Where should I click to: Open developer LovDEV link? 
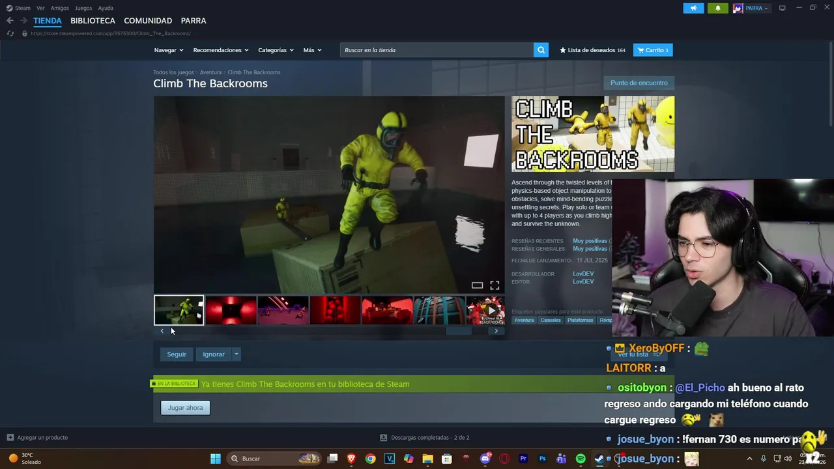click(x=583, y=274)
